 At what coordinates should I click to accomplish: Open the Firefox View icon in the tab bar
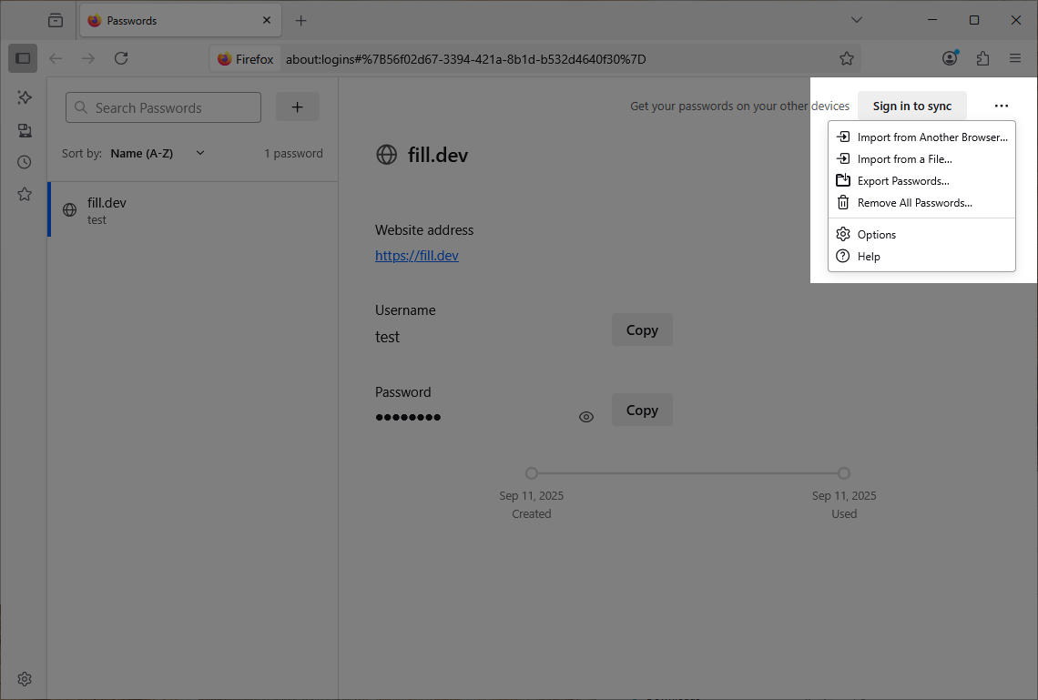(56, 21)
